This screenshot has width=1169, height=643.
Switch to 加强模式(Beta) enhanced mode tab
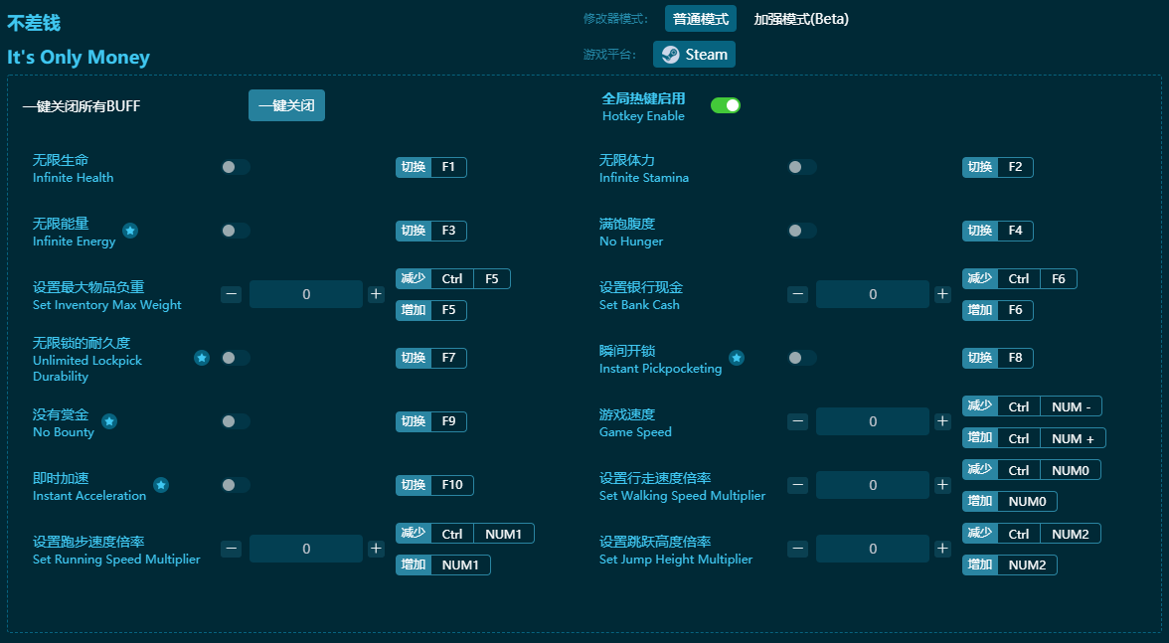click(801, 19)
